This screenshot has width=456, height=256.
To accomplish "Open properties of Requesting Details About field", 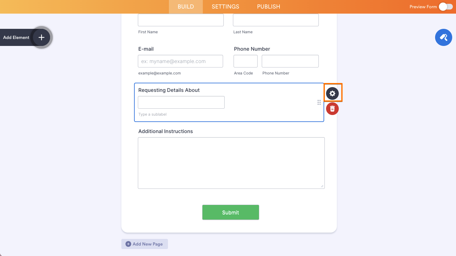I will (x=332, y=93).
